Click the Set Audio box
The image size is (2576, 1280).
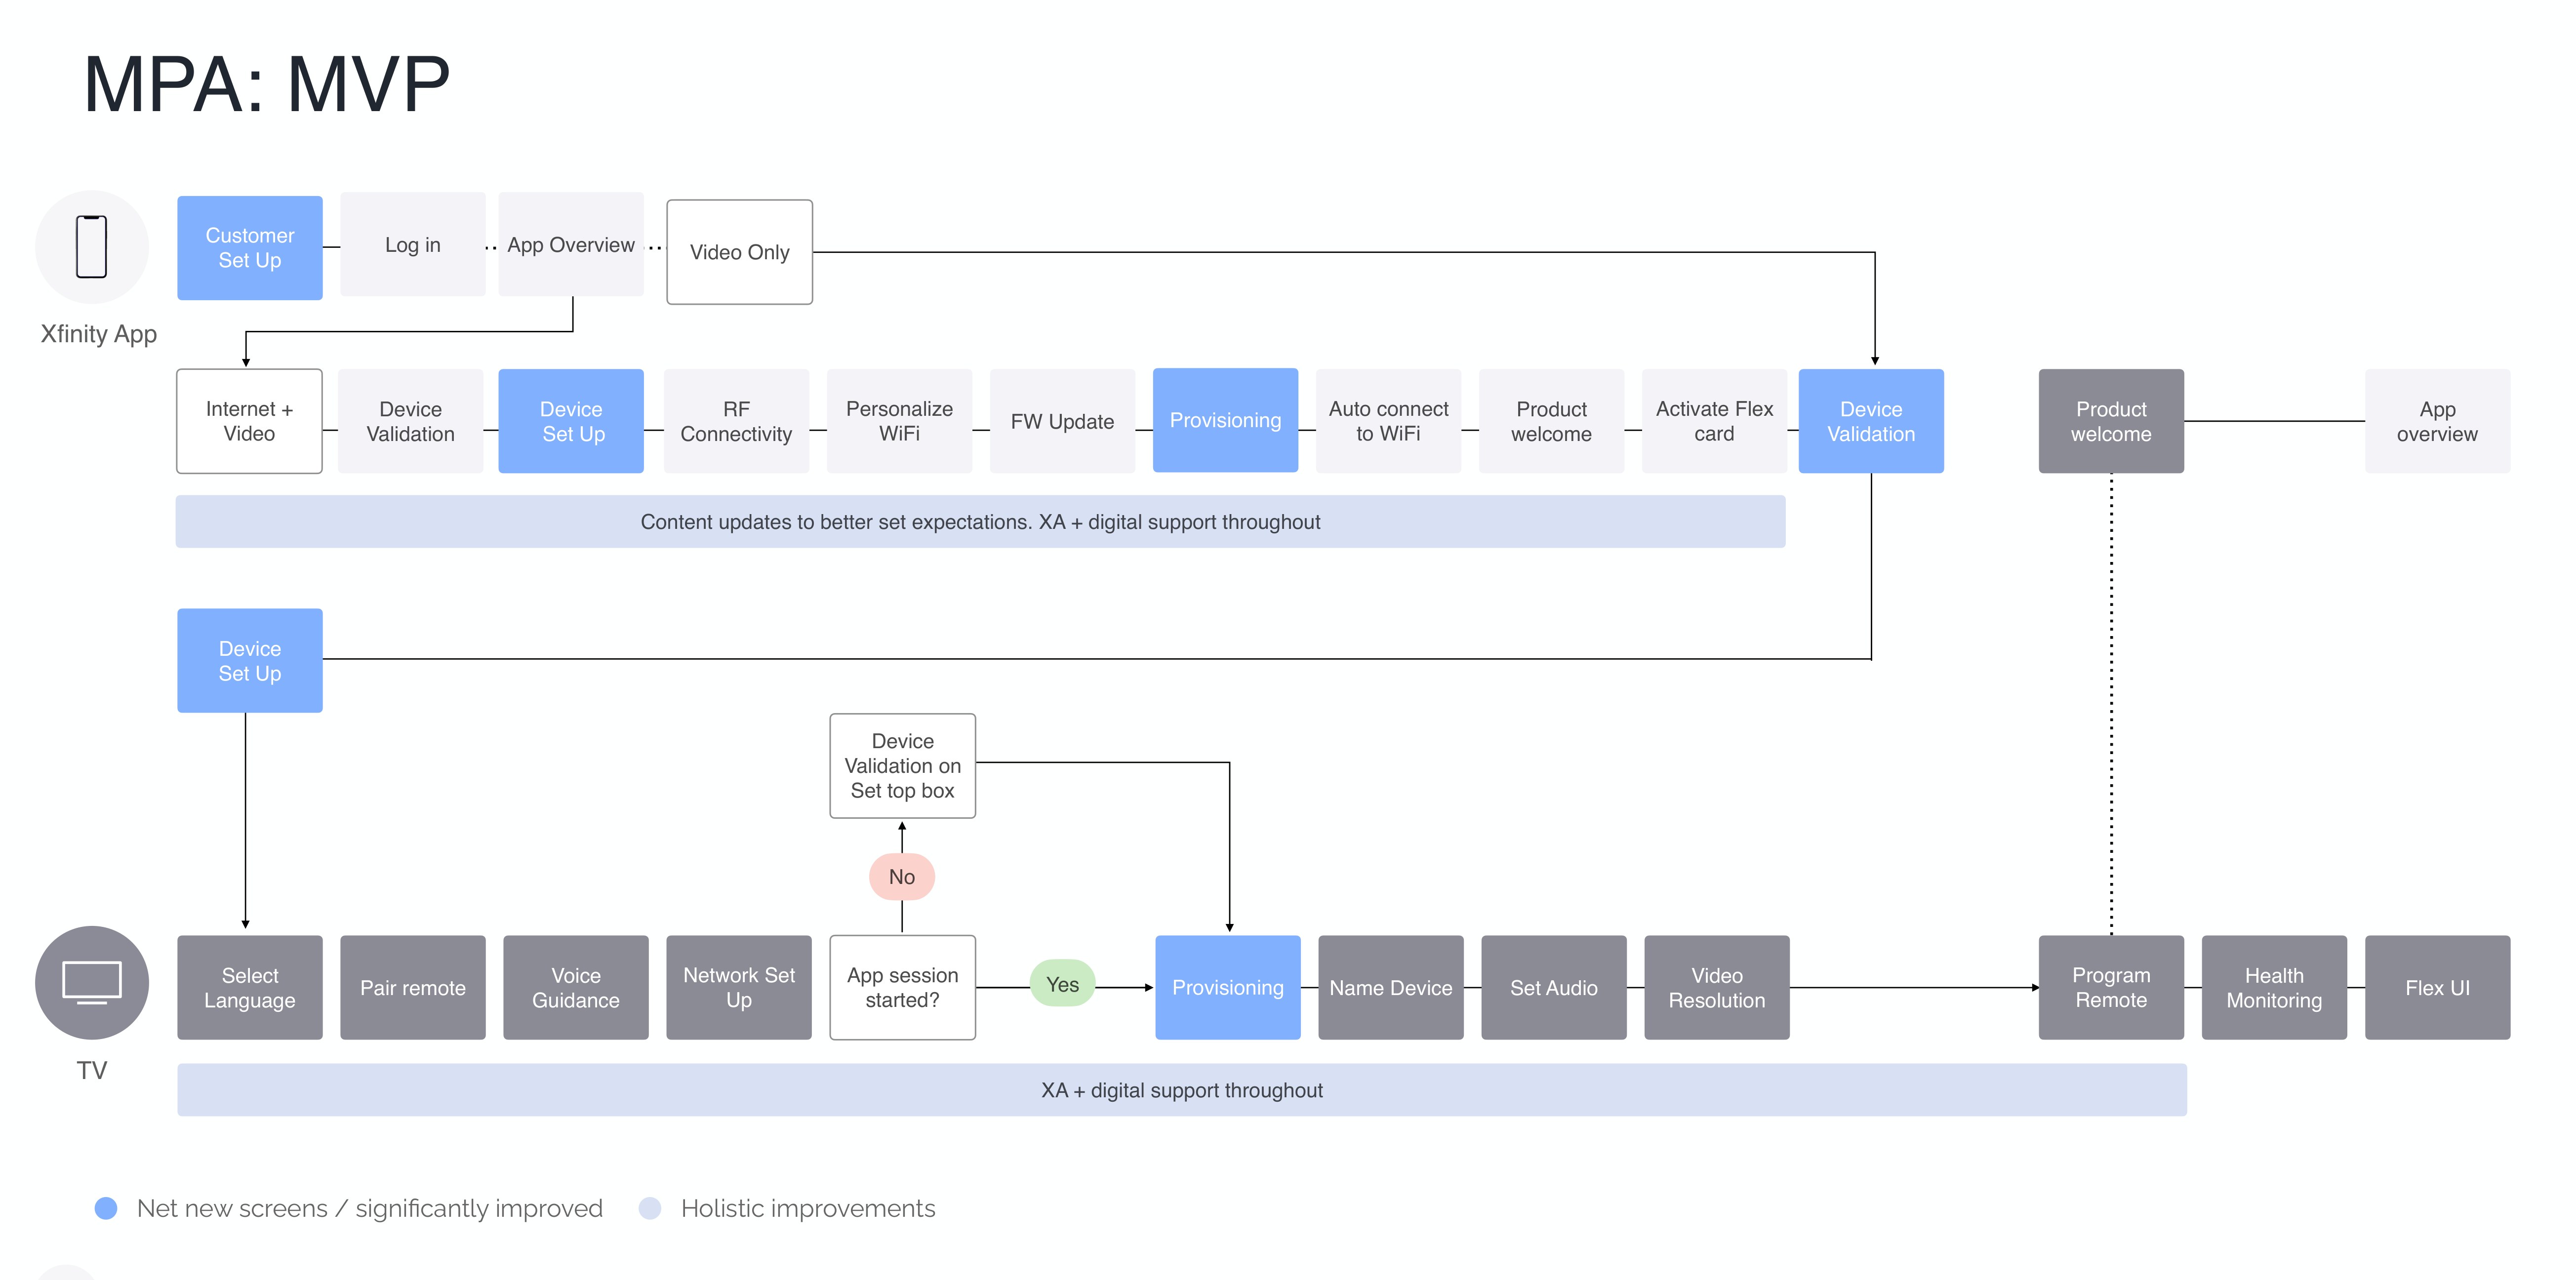pos(1554,987)
